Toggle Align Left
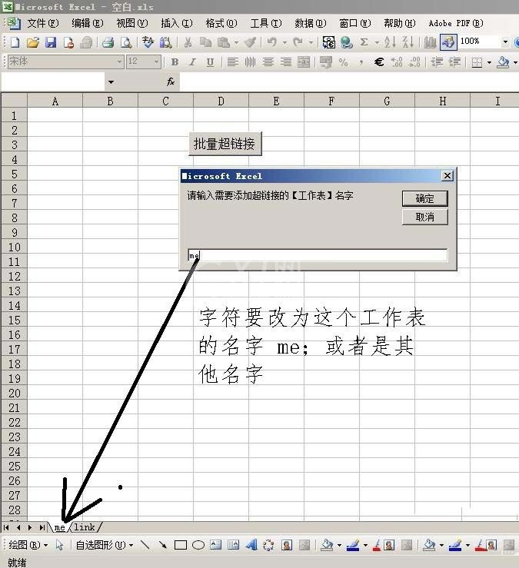The height and width of the screenshot is (568, 519). coord(233,62)
